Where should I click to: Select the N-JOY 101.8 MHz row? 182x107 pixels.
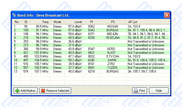click(91, 53)
